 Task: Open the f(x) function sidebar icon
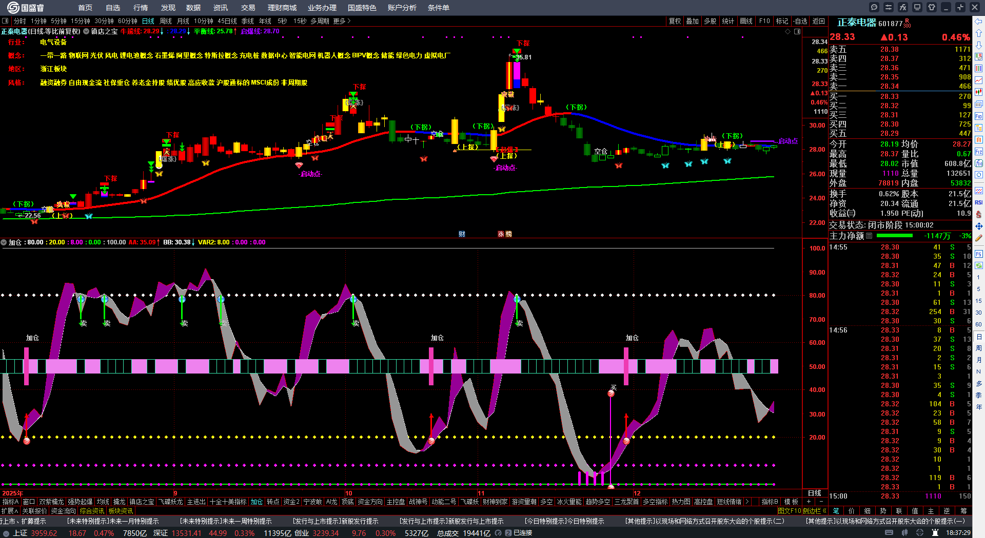(979, 163)
